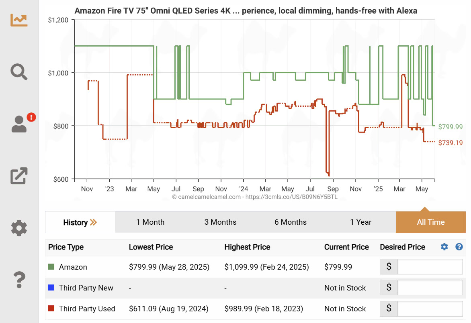
Task: Click the blue Third Party New swatch
Action: tap(51, 288)
